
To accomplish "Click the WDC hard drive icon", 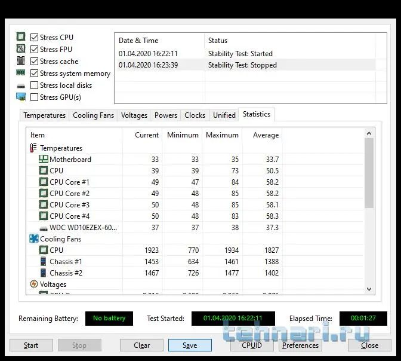I will click(44, 228).
